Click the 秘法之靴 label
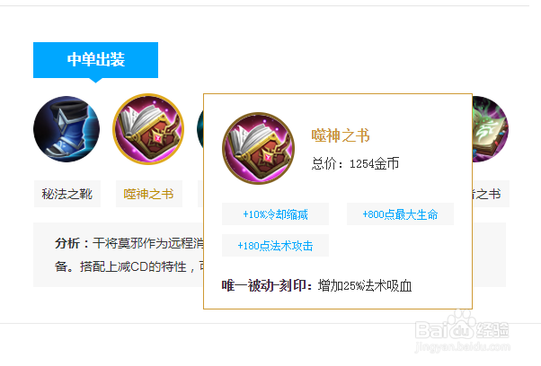This screenshot has width=541, height=366. tap(67, 194)
